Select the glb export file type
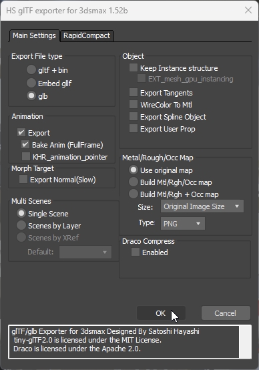 point(31,96)
